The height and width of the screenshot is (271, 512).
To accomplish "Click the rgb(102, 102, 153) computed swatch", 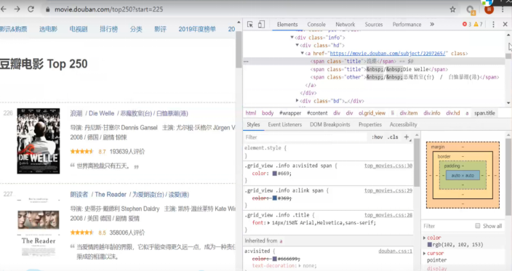I will (430, 245).
